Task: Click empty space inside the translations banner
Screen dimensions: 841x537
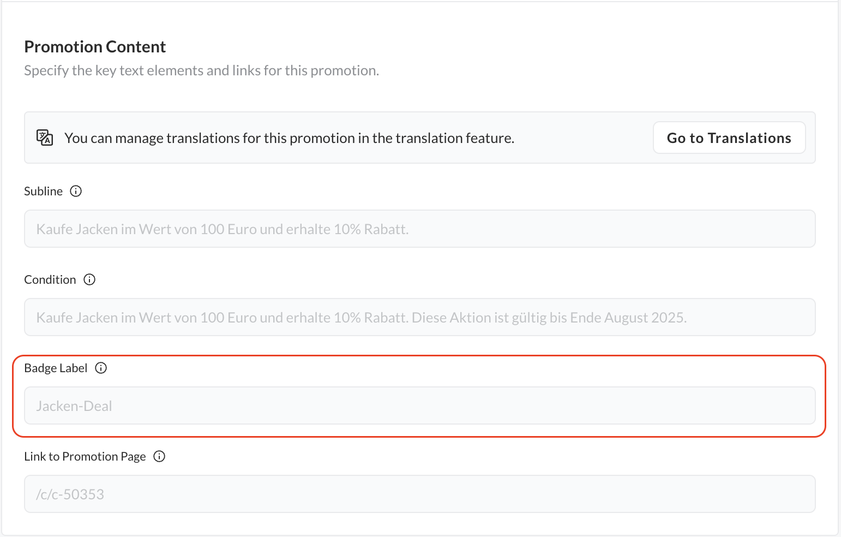Action: pos(584,138)
